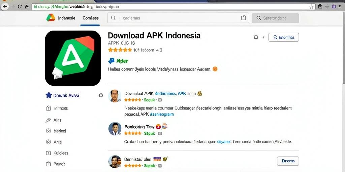Click purple badge icon after Dennistad olen
This screenshot has height=172, width=345.
click(x=157, y=159)
